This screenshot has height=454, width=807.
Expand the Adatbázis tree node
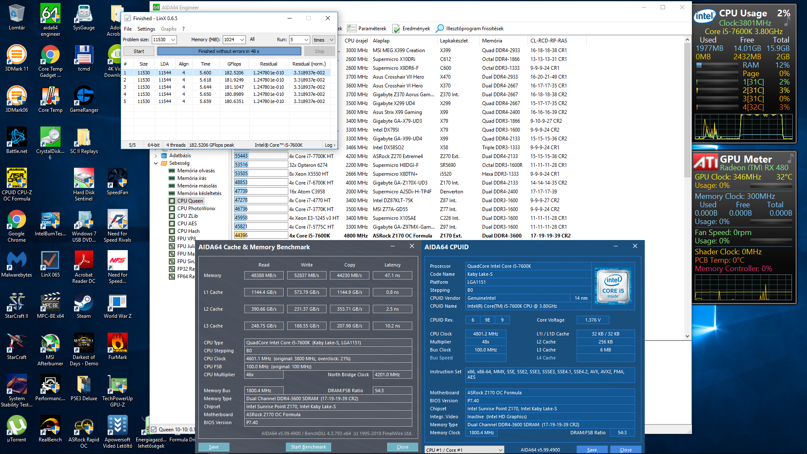click(x=156, y=156)
